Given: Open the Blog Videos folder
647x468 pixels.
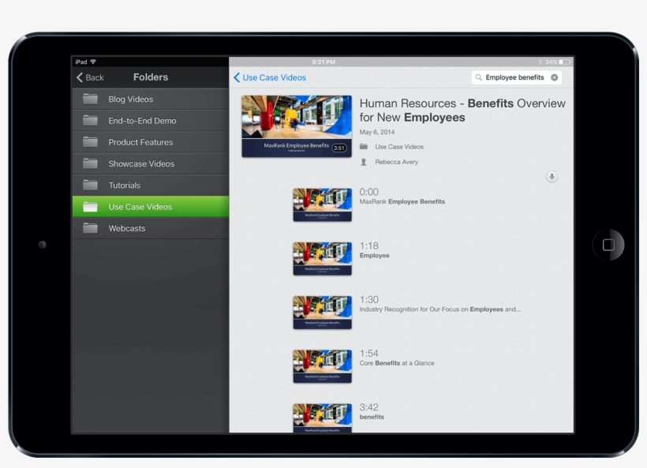Looking at the screenshot, I should tap(131, 99).
